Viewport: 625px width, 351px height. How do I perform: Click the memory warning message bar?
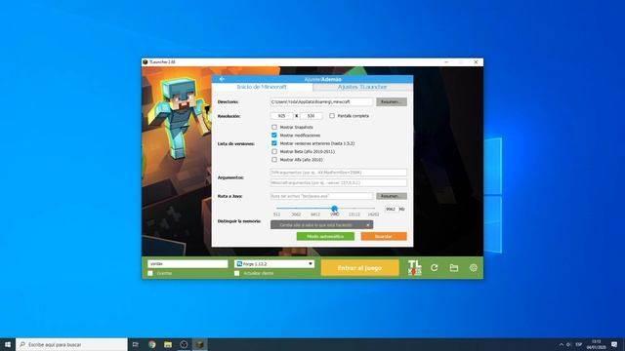321,225
